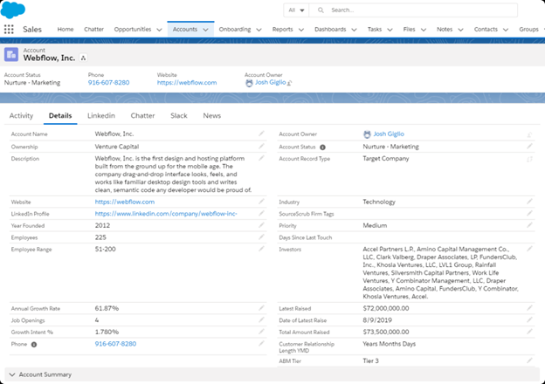Click owner avatar in header Account Owner field
Viewport: 545px width, 384px height.
[249, 83]
